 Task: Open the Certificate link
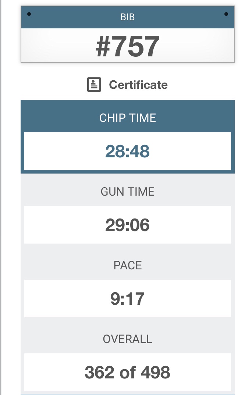pyautogui.click(x=138, y=85)
